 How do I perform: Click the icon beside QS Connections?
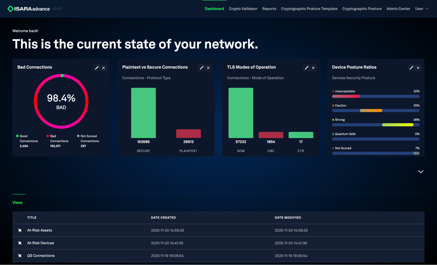pyautogui.click(x=20, y=256)
